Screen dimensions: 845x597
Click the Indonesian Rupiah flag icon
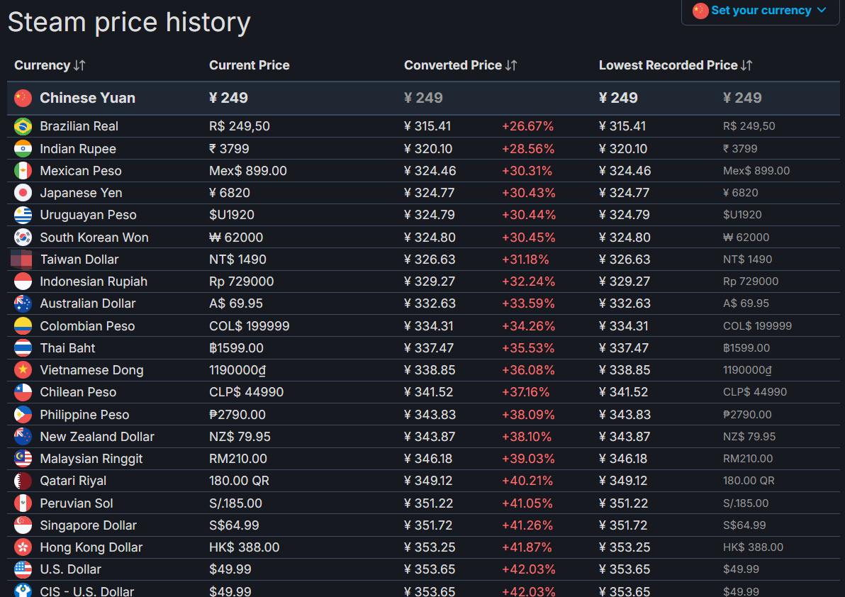point(23,281)
